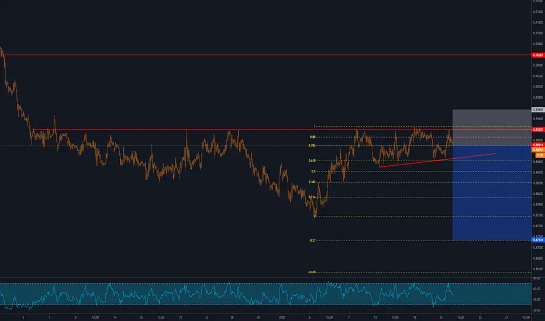Click the Fibonacci -0.618 extension label
This screenshot has height=321, width=545.
tap(312, 272)
